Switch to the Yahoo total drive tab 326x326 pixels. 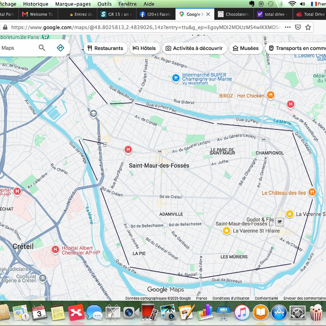click(x=273, y=14)
